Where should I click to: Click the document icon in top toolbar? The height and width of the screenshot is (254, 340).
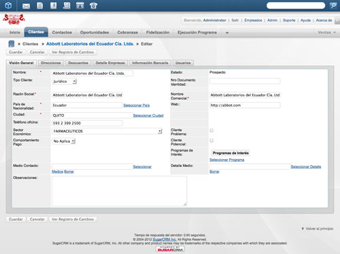(x=40, y=5)
